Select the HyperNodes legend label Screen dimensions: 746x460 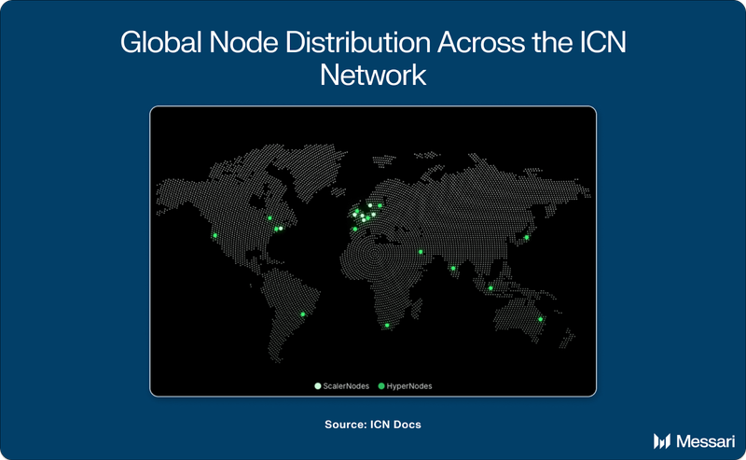(x=409, y=386)
